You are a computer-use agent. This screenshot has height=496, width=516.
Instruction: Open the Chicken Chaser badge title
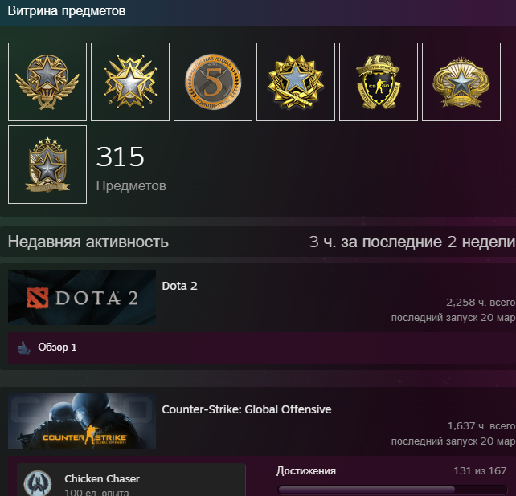[102, 478]
